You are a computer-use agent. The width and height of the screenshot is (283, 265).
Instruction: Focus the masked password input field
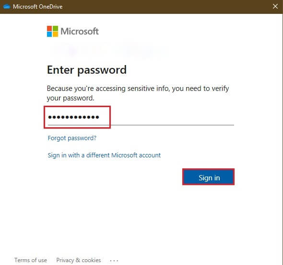pos(141,117)
